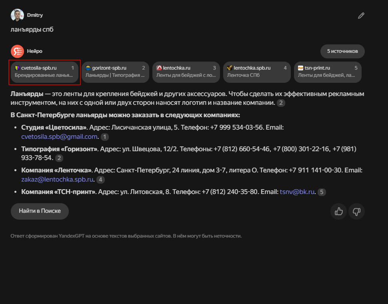The width and height of the screenshot is (388, 304).
Task: Open the lentochka.ru source card
Action: click(186, 72)
